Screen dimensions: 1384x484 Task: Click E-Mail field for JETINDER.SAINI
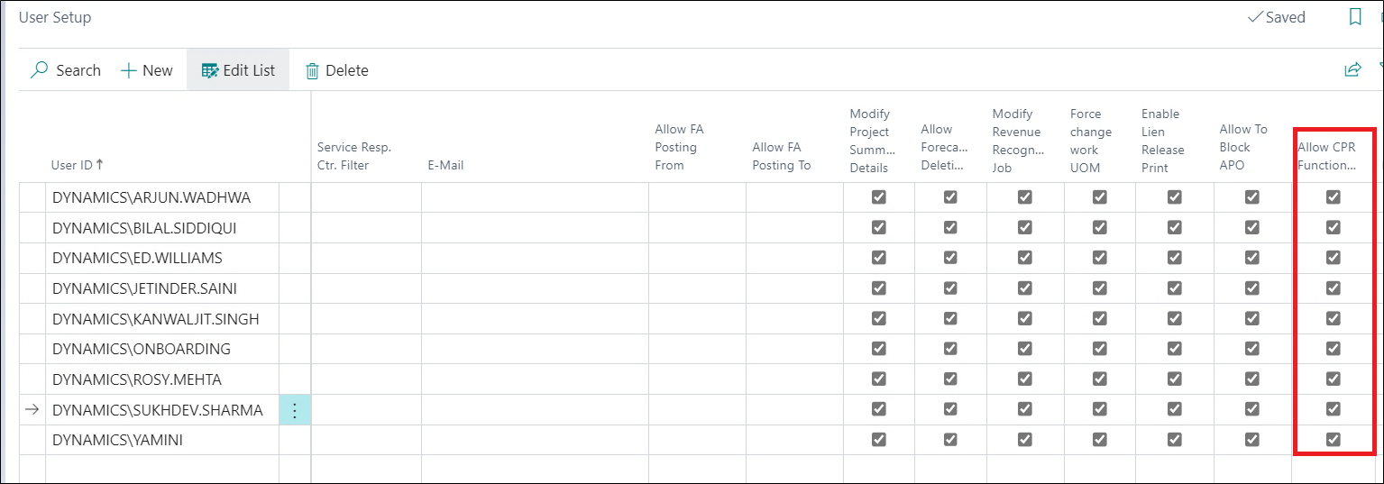534,288
